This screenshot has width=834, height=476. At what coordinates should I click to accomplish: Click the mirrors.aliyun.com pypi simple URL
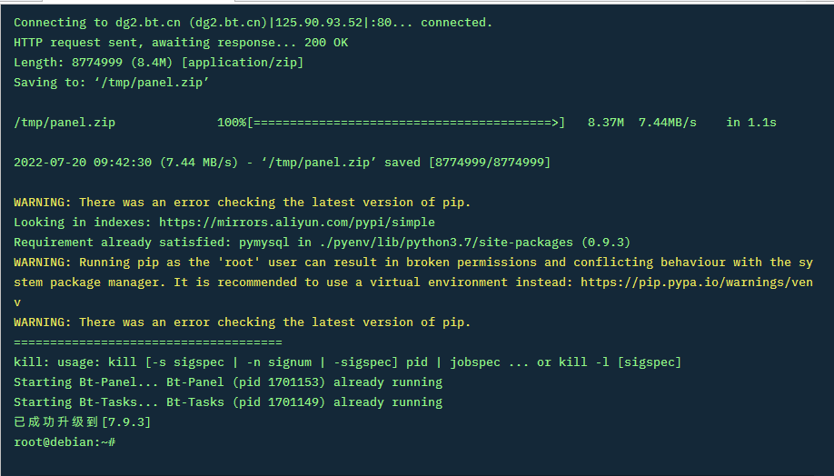pyautogui.click(x=297, y=223)
